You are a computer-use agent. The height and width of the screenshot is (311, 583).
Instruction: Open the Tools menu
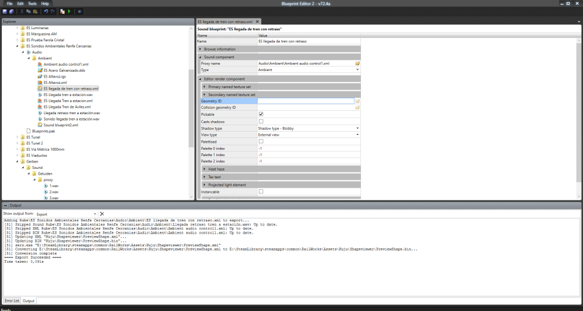(31, 3)
